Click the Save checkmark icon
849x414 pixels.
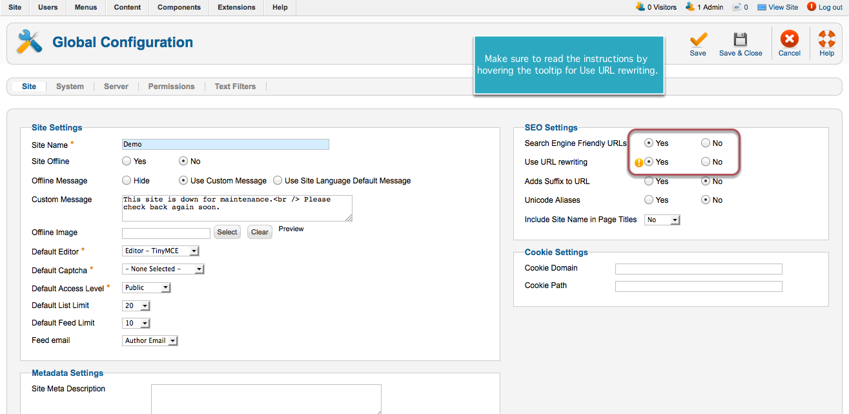pyautogui.click(x=698, y=39)
